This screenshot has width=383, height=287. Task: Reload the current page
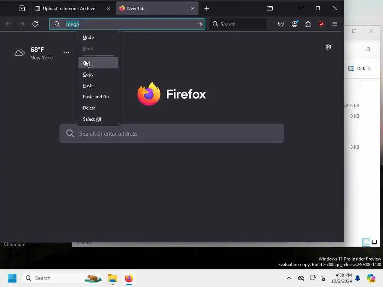(x=35, y=24)
